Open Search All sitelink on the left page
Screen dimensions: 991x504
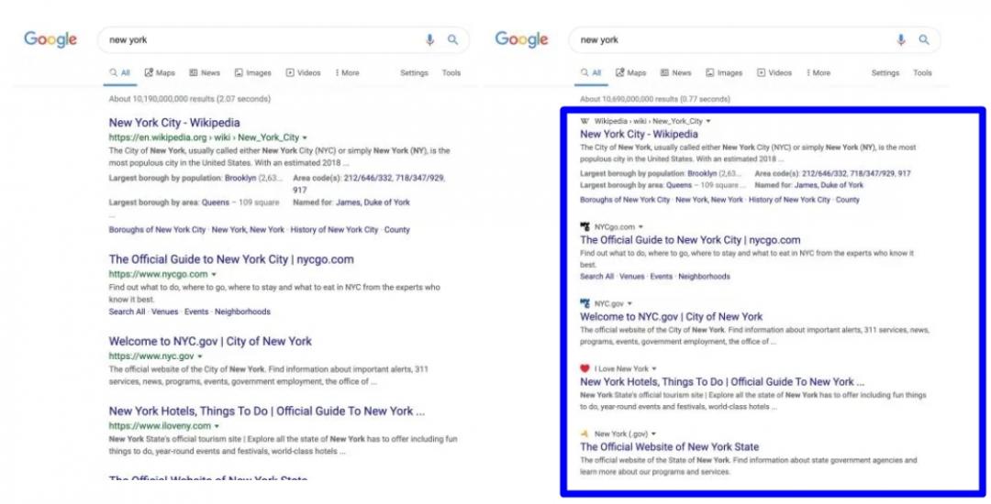click(127, 312)
